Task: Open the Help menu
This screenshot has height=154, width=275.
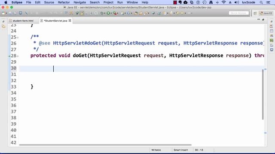Action: click(145, 2)
